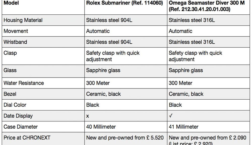Click the Model header cell
This screenshot has width=252, height=145.
click(x=11, y=3)
